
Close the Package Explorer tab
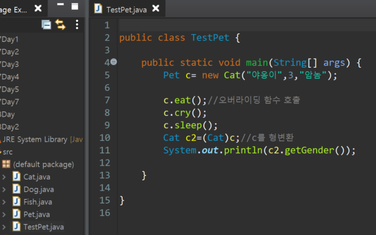[38, 8]
